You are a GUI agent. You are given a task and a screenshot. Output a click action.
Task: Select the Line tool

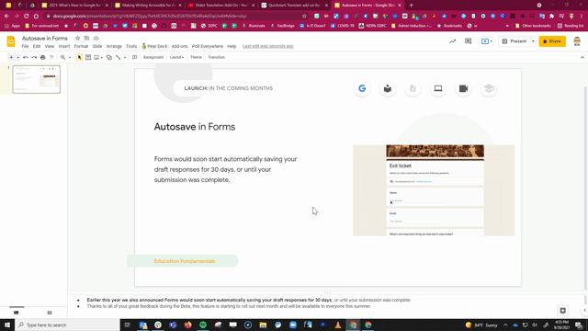click(119, 57)
